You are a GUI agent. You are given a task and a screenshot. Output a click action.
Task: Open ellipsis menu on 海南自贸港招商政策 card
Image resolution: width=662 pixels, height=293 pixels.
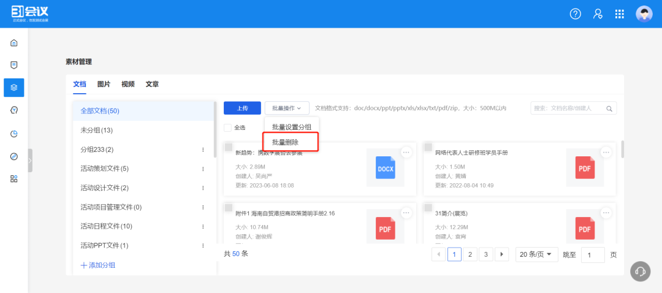point(406,212)
